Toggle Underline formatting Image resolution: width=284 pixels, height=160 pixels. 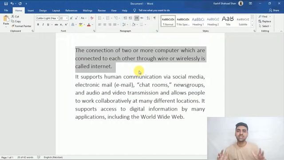[x=48, y=24]
